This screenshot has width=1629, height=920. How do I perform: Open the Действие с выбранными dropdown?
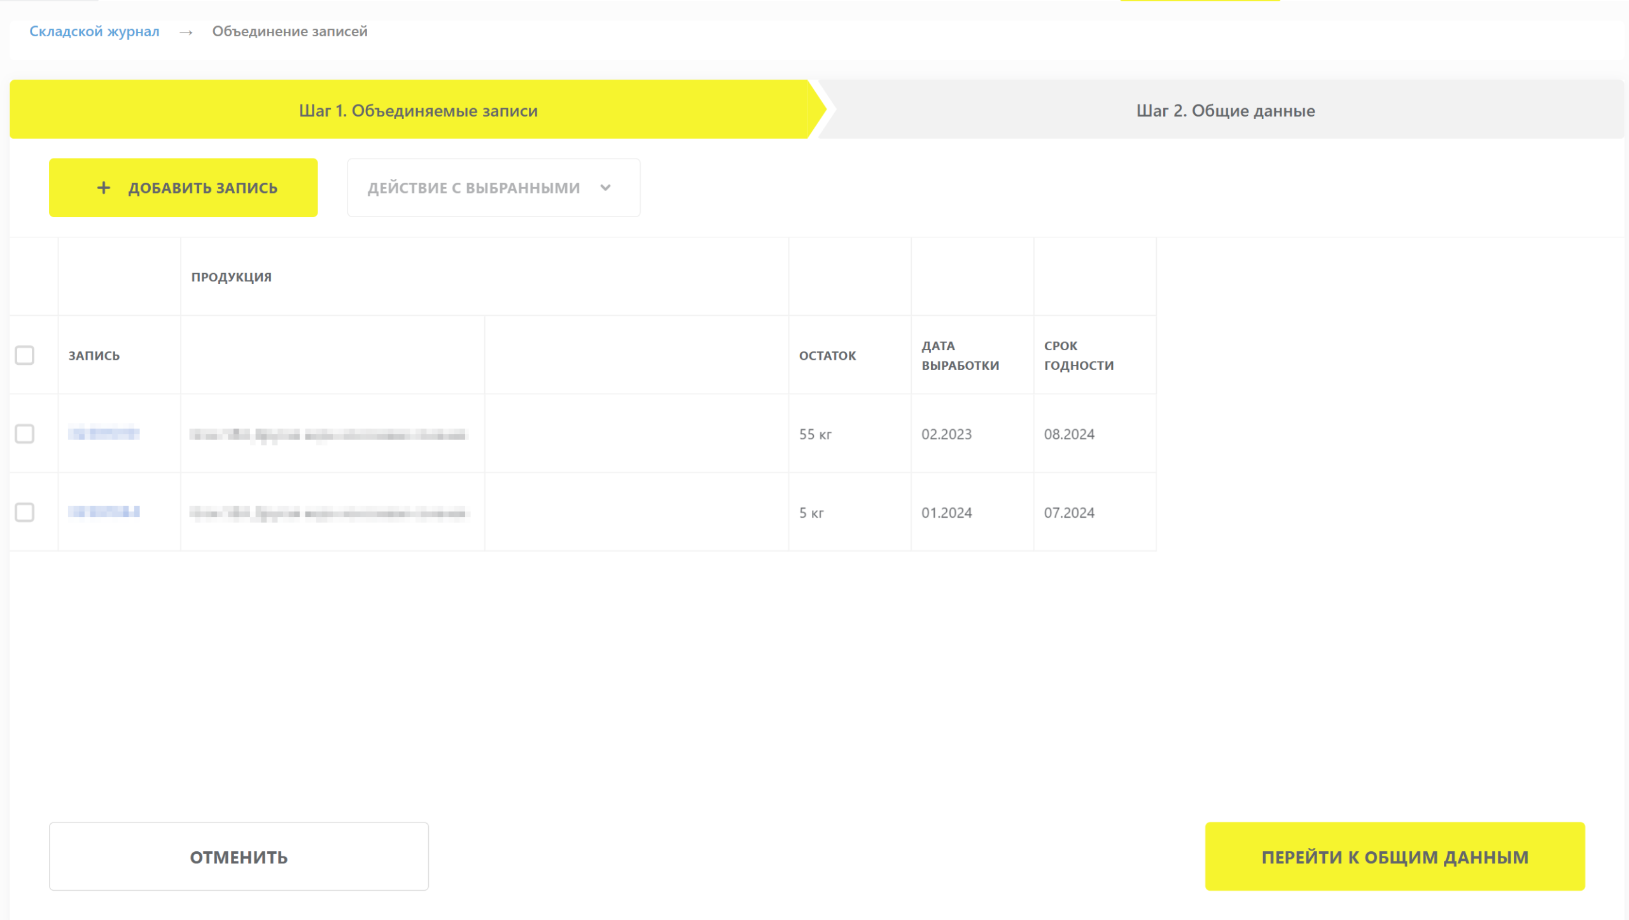(494, 188)
